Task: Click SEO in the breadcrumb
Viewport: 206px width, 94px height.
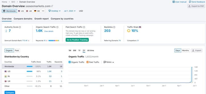Action: [13, 2]
